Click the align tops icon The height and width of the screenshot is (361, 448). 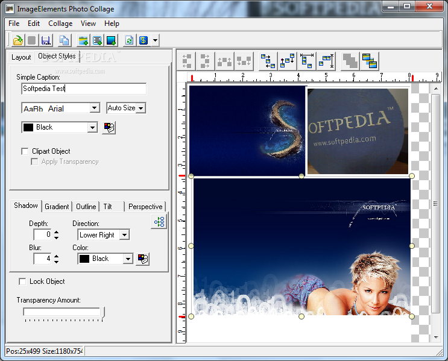click(x=224, y=61)
